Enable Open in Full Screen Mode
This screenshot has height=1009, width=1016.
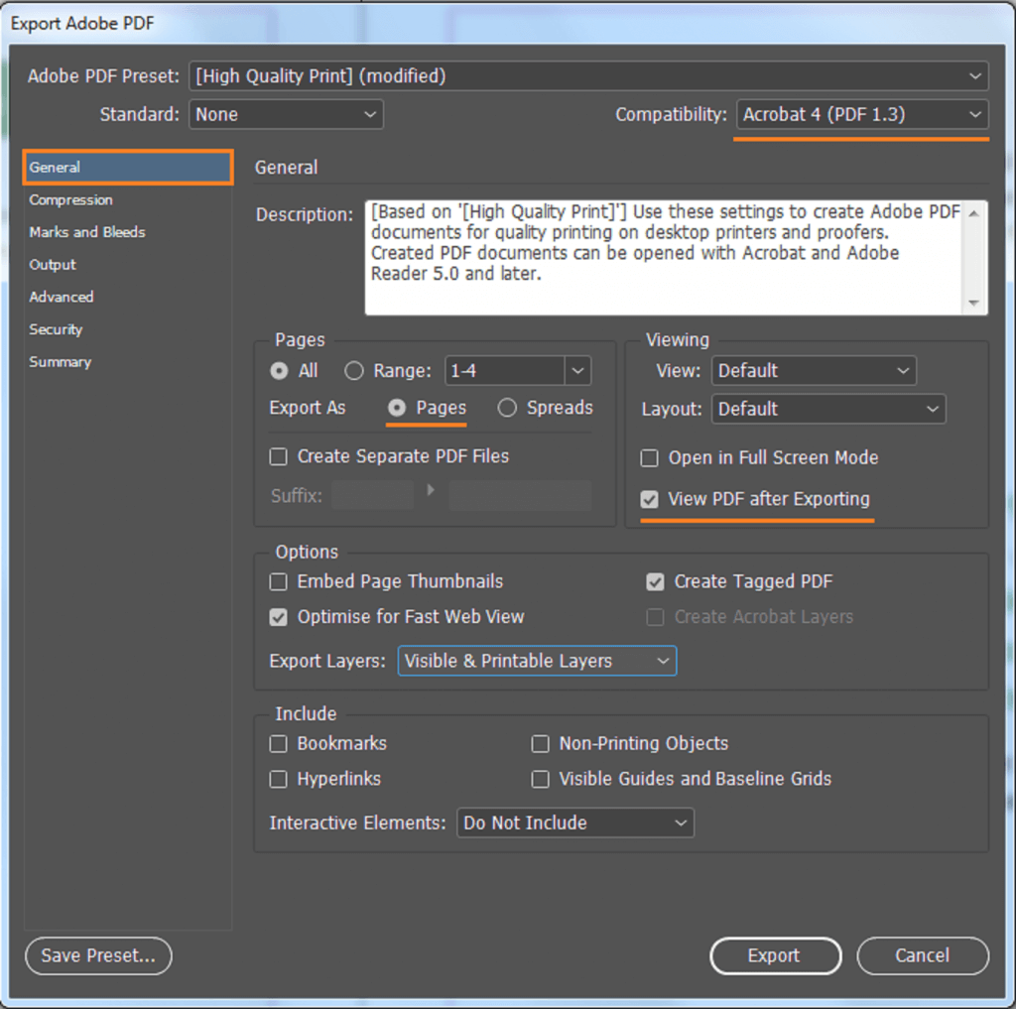649,458
